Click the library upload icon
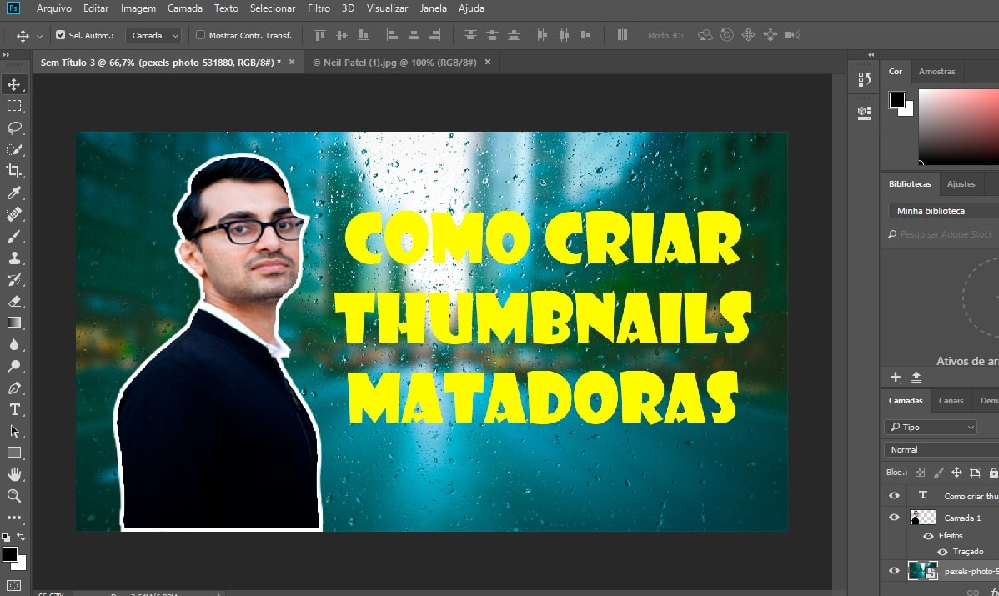 coord(916,378)
